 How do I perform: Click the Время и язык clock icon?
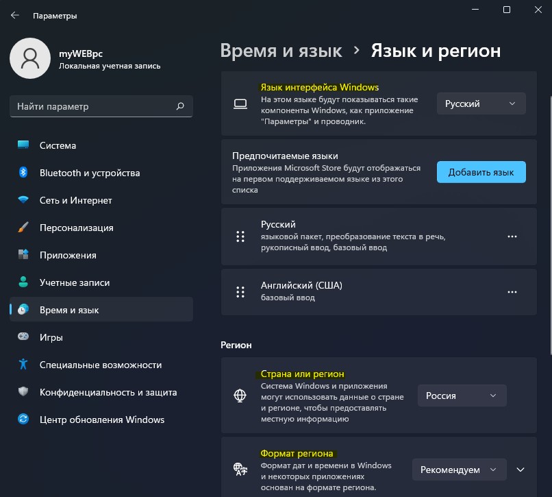click(x=23, y=309)
